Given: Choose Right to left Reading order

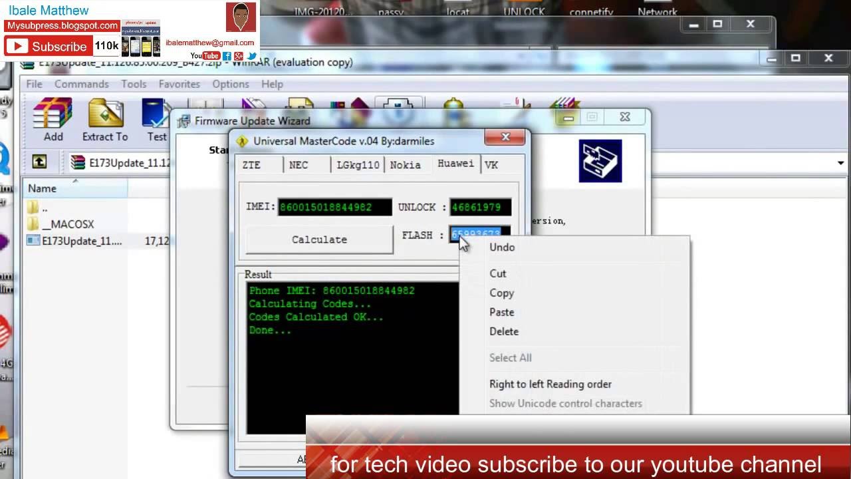Looking at the screenshot, I should click(x=550, y=384).
